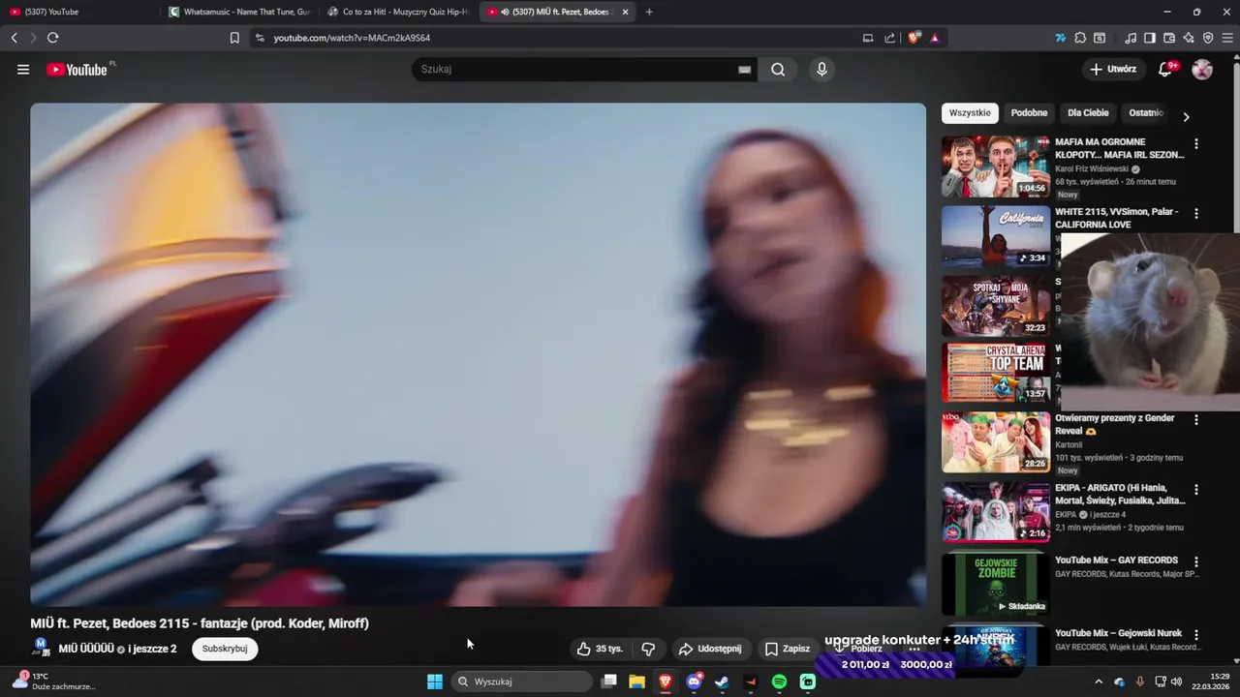
Task: Click the browser address bar URL
Action: pos(352,38)
